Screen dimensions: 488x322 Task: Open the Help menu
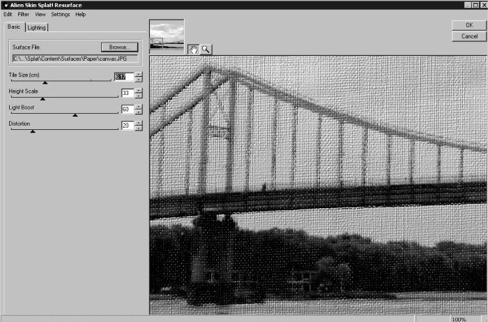point(80,15)
